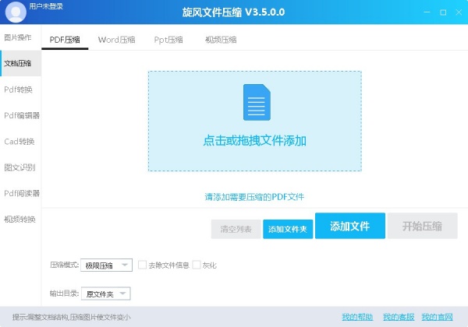
Task: Open Pdf阅读器 from the sidebar
Action: (x=21, y=193)
